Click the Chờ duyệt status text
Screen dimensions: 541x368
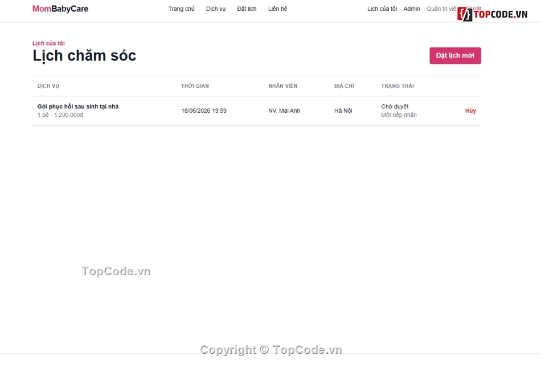pyautogui.click(x=395, y=107)
